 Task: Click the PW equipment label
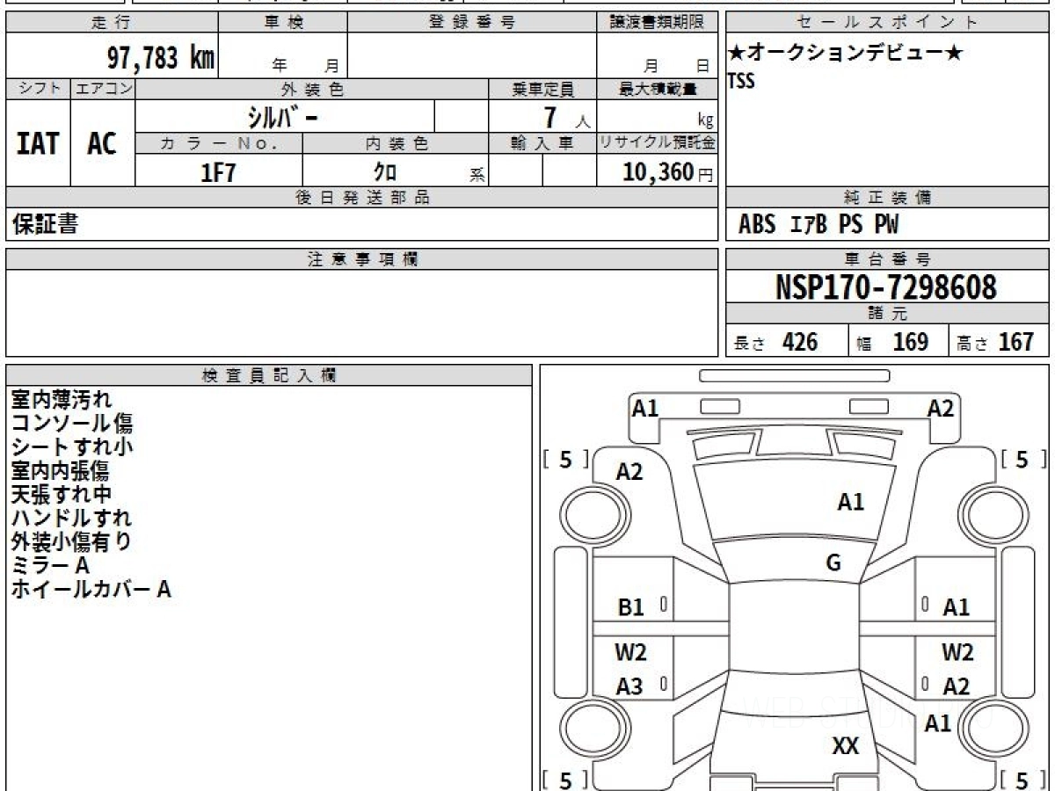pos(886,225)
